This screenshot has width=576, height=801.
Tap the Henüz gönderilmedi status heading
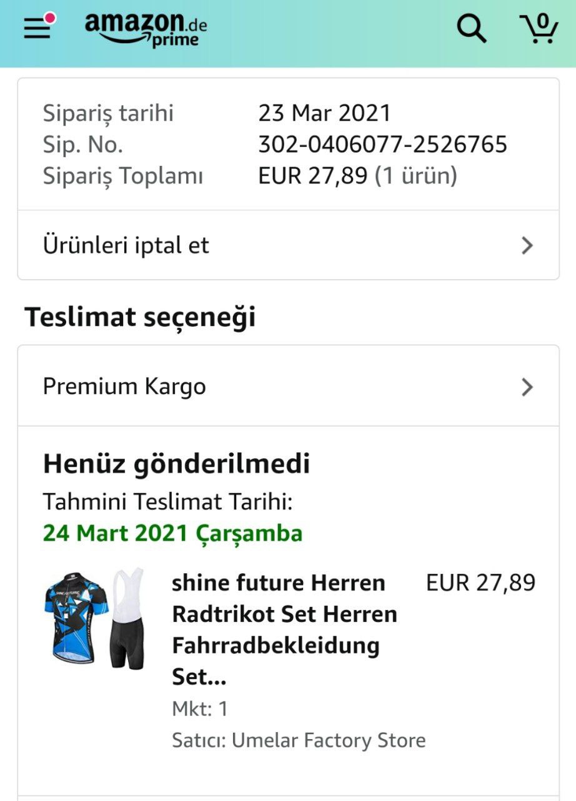[176, 464]
